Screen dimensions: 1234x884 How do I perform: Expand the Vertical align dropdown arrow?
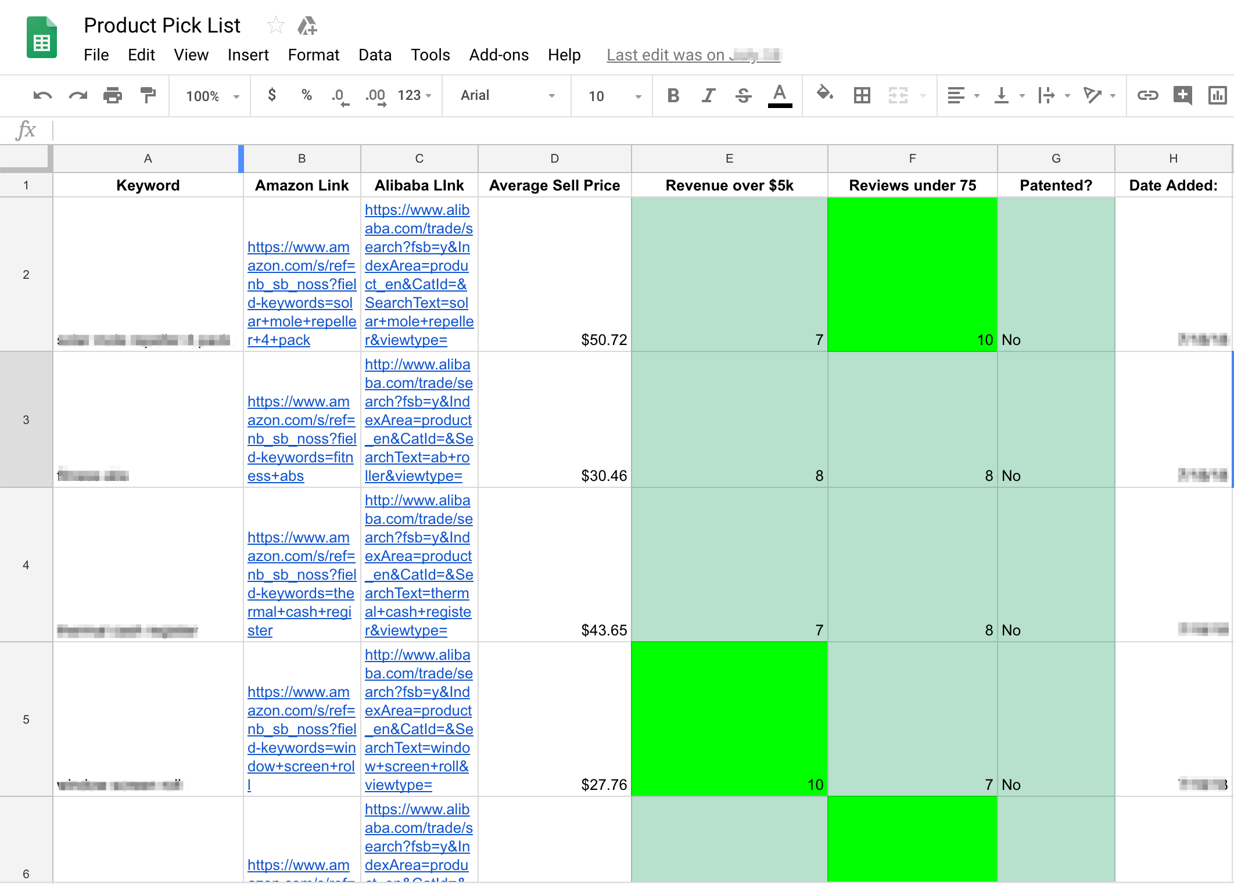(x=1022, y=96)
